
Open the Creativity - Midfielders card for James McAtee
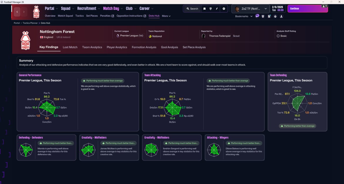[x=109, y=148]
